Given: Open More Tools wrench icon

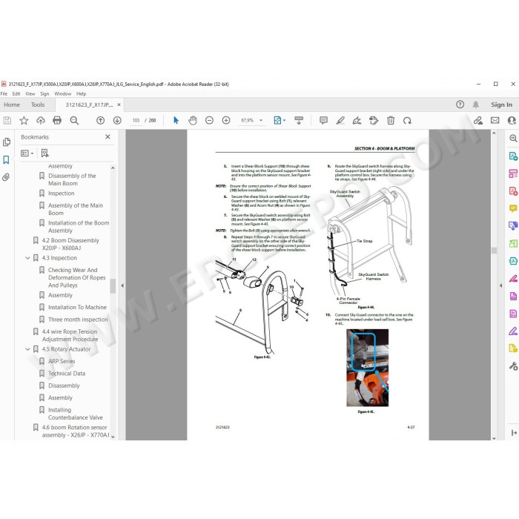Looking at the screenshot, I should click(513, 366).
